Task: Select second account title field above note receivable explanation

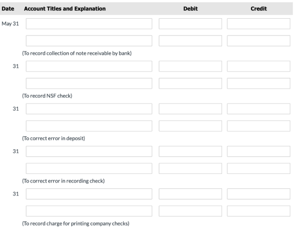Action: [x=89, y=41]
